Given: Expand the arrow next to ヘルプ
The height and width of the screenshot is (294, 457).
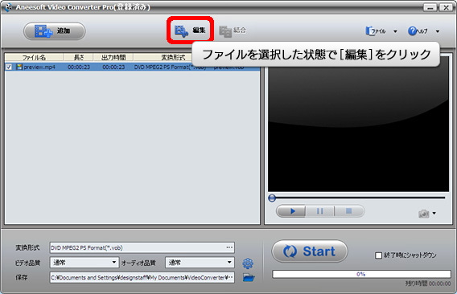Looking at the screenshot, I should tap(438, 31).
